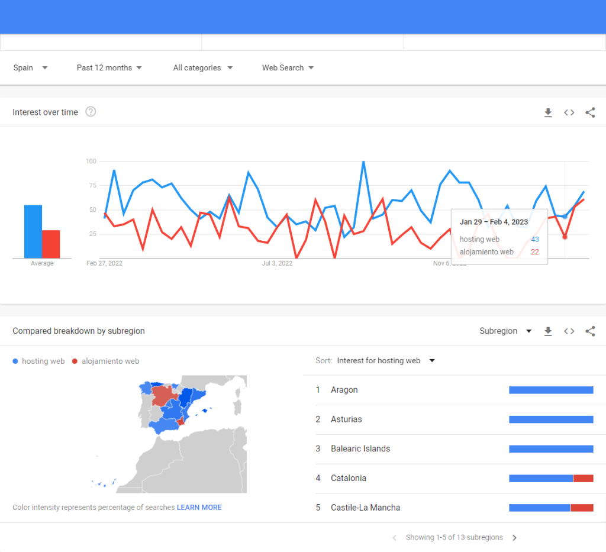
Task: Open the Subregion selector dropdown
Action: tap(505, 331)
